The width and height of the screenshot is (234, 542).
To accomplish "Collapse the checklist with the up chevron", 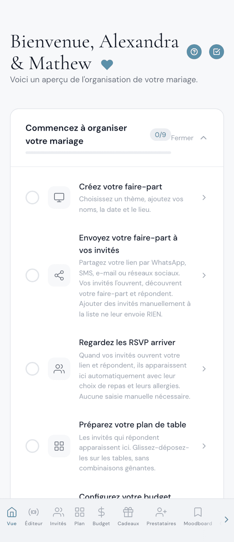I will [204, 138].
